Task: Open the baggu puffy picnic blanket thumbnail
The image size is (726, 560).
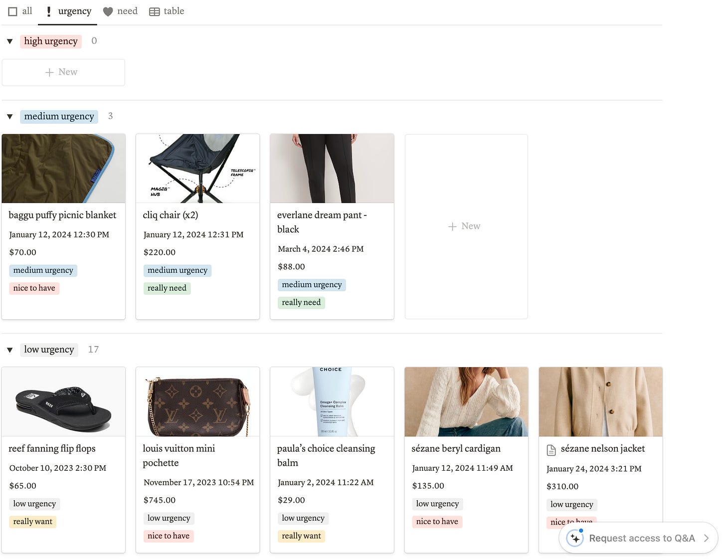Action: click(63, 169)
